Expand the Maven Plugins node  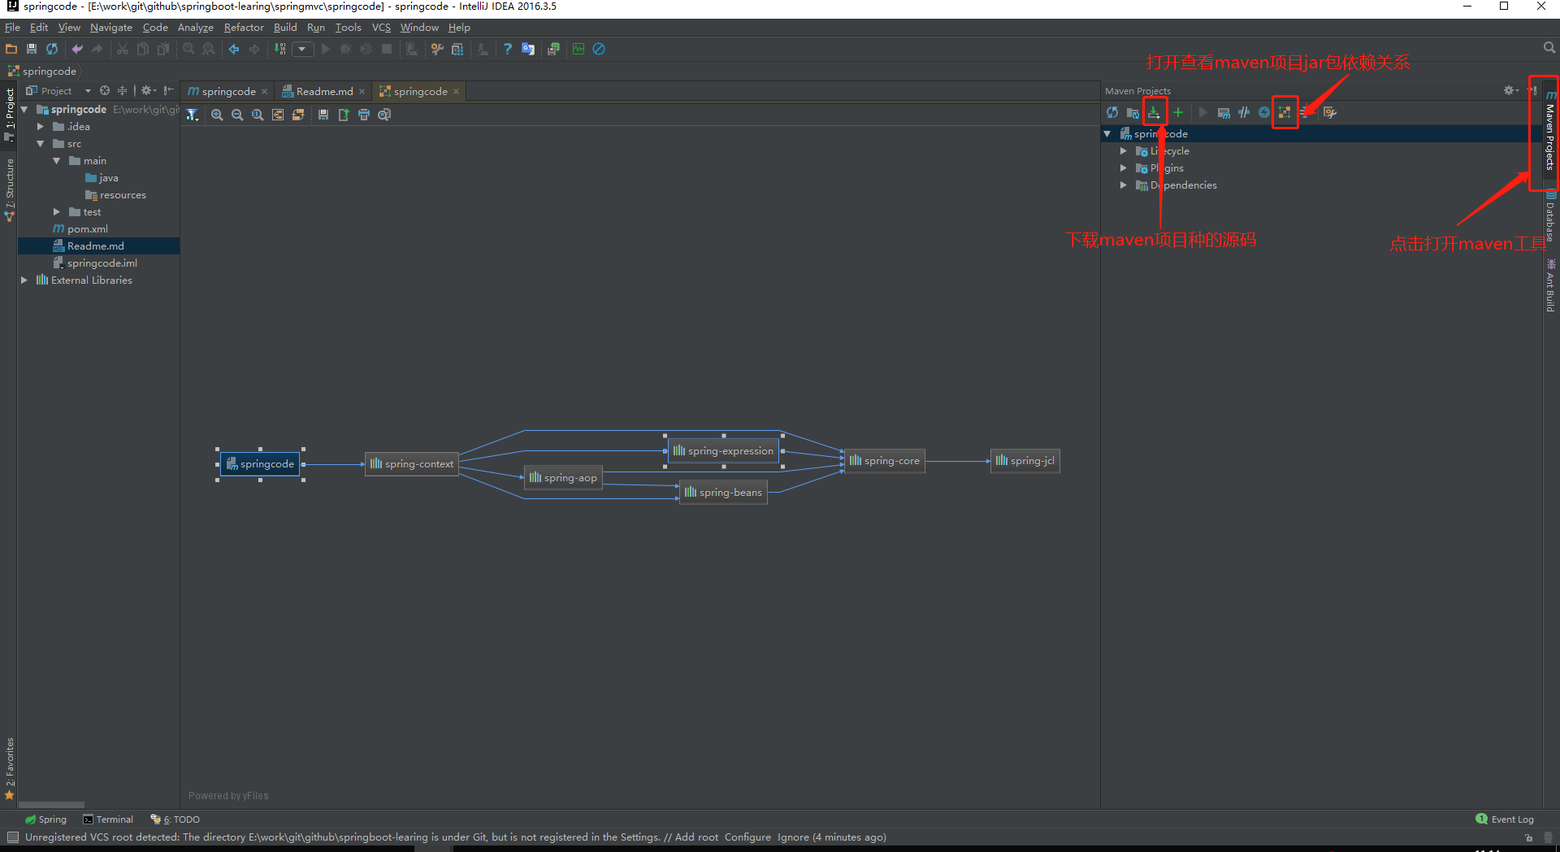[1124, 167]
